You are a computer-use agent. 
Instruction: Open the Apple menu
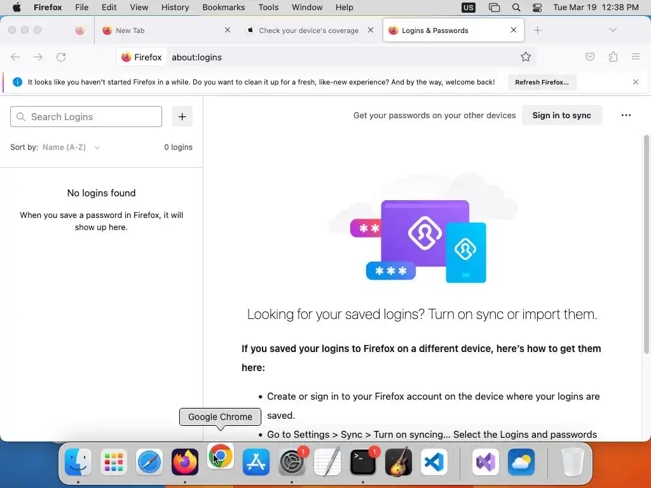[x=17, y=8]
